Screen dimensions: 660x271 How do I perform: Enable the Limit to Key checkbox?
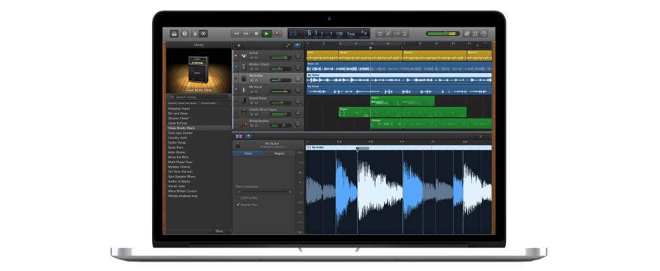(x=238, y=198)
